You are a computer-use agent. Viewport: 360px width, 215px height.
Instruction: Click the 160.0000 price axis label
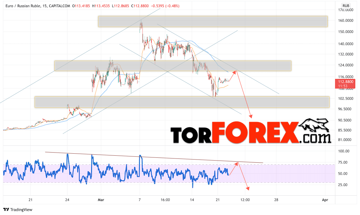click(345, 21)
